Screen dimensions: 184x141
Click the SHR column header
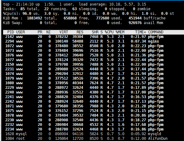(95, 32)
